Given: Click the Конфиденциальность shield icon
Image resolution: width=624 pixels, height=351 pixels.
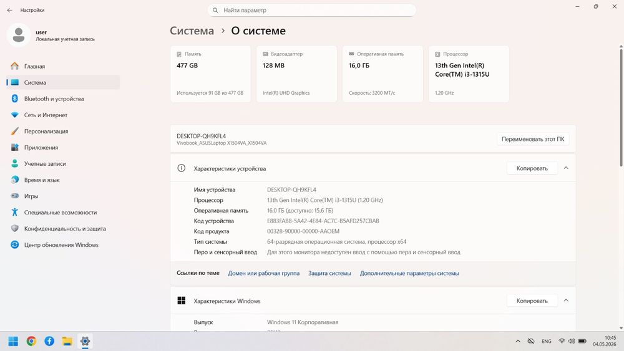Looking at the screenshot, I should pyautogui.click(x=15, y=229).
